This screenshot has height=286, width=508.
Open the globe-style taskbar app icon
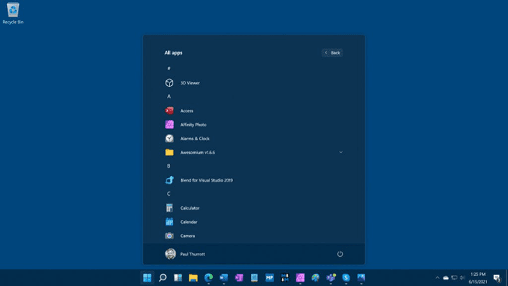315,278
